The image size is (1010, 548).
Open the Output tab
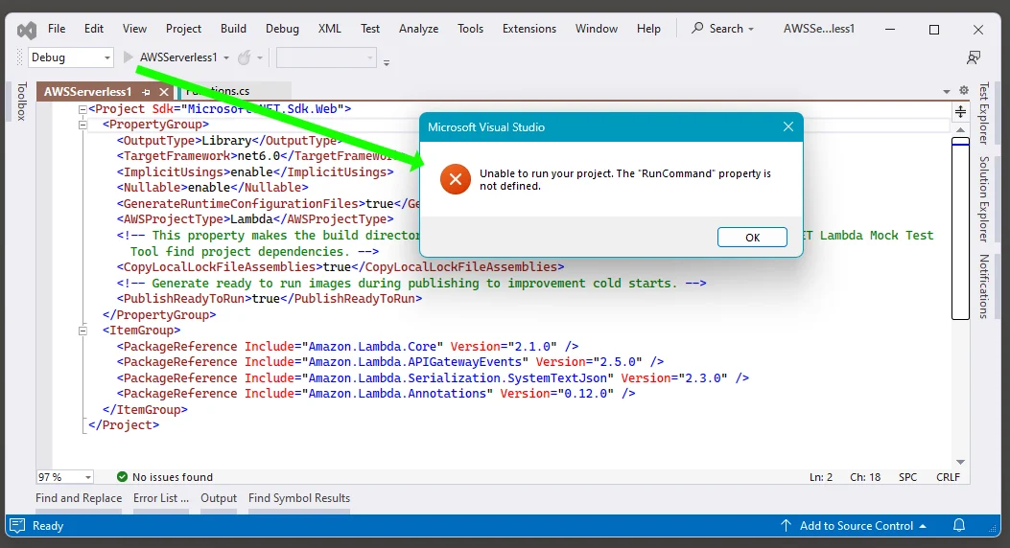coord(219,498)
